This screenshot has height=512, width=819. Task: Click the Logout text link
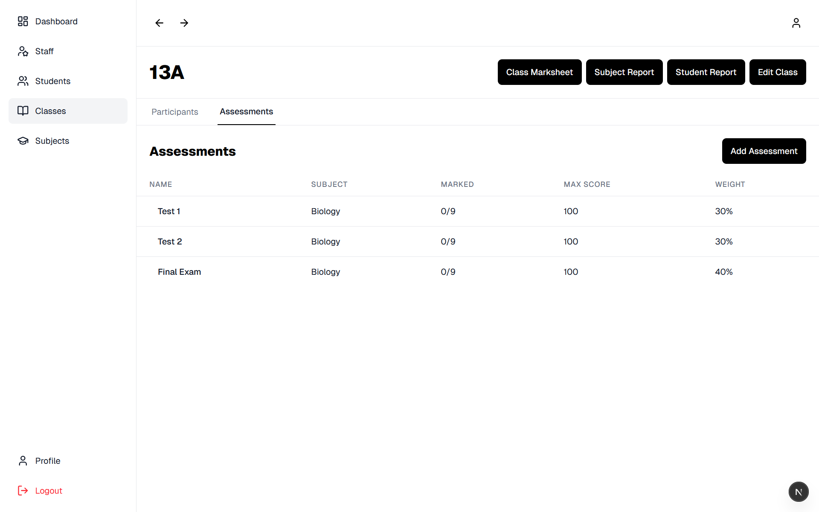[x=49, y=491]
